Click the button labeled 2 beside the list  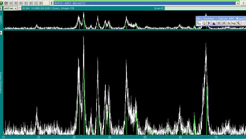[x=243, y=3]
